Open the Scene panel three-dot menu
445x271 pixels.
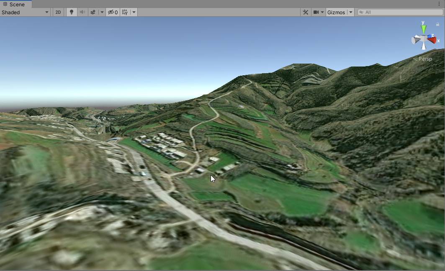pyautogui.click(x=439, y=4)
